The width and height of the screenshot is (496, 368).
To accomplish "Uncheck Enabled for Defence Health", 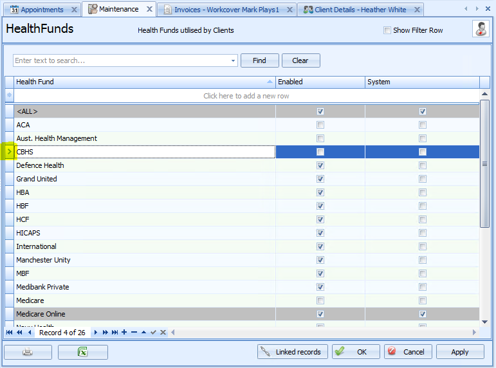I will point(320,165).
